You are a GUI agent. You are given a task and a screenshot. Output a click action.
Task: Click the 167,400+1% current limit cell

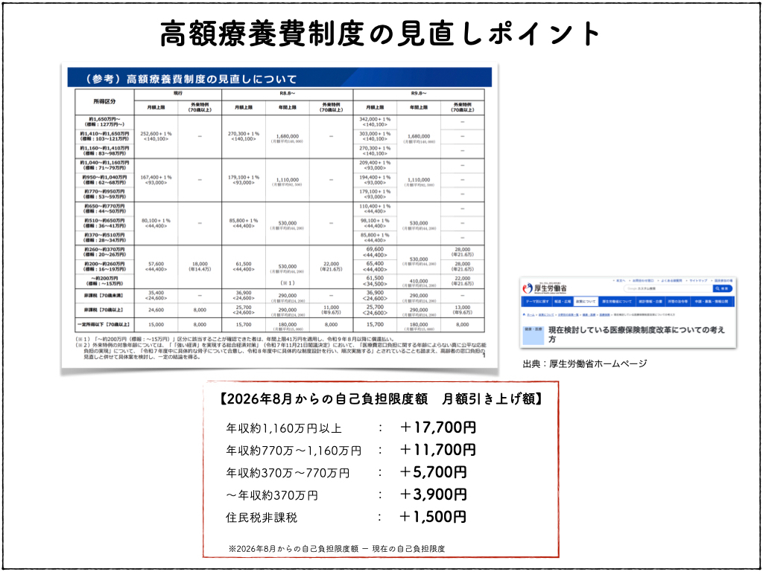tap(156, 180)
